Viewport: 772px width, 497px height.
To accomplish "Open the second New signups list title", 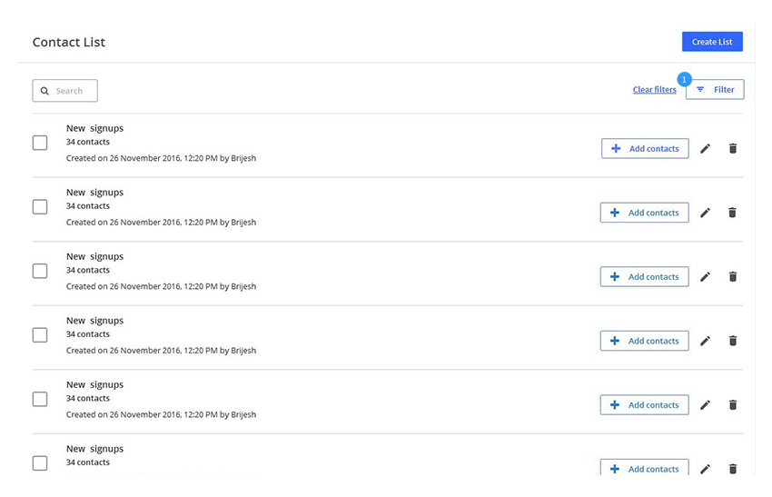I will [94, 193].
